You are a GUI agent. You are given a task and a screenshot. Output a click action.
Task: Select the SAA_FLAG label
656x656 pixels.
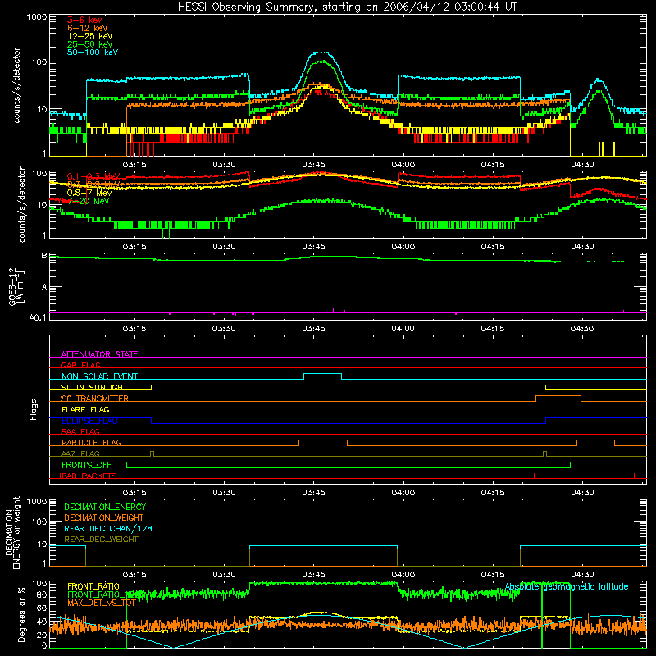point(80,432)
